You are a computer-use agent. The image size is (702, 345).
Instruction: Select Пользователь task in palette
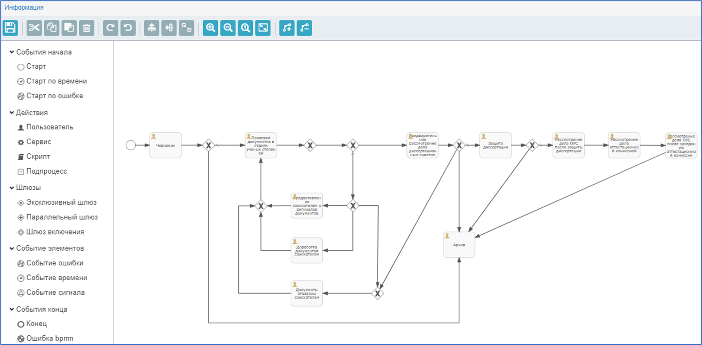(x=49, y=127)
